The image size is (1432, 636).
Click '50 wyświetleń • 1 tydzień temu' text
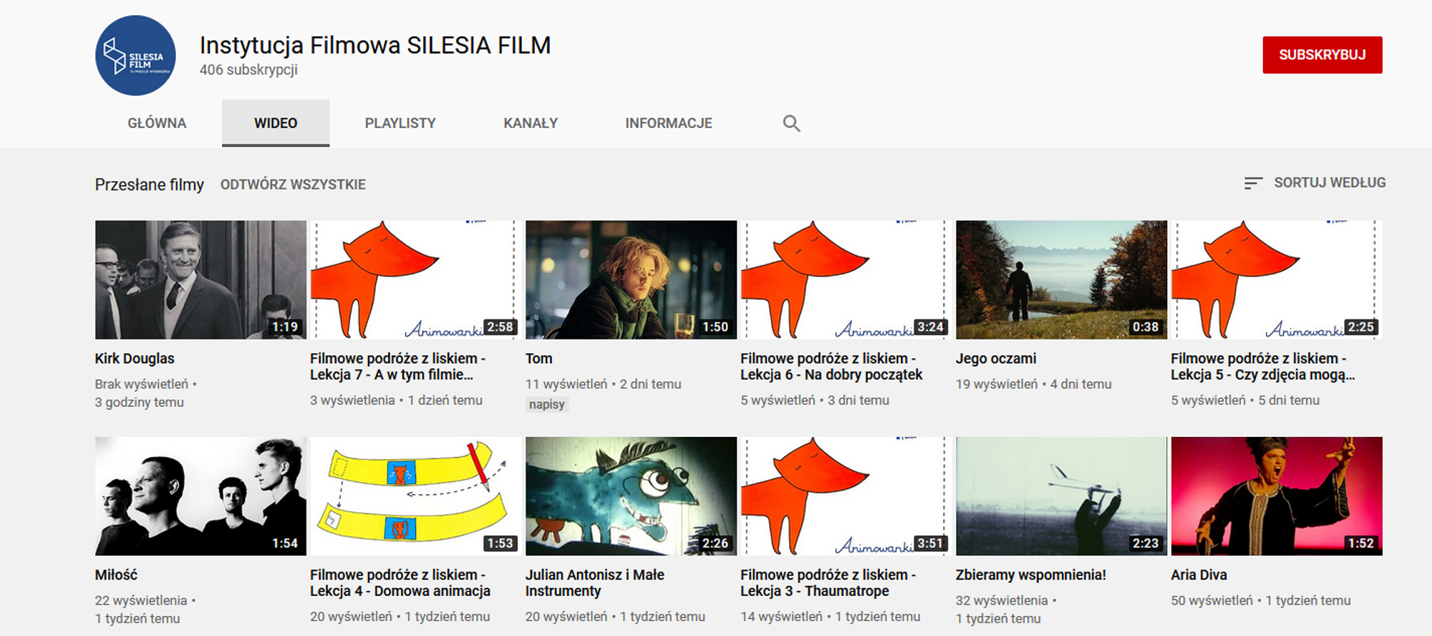(1260, 601)
